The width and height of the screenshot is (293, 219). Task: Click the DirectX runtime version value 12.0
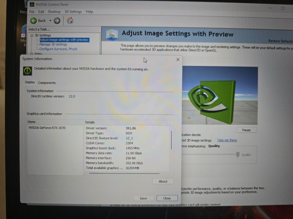pos(72,96)
